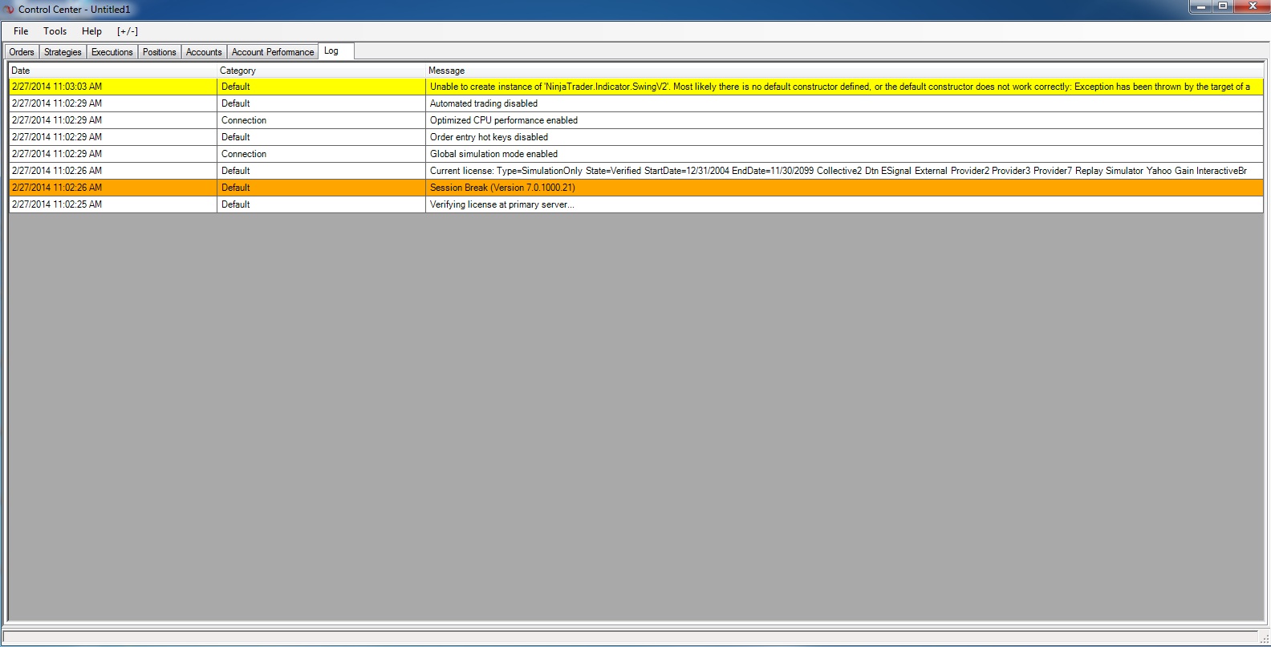
Task: Go to the Accounts tab
Action: pos(204,52)
